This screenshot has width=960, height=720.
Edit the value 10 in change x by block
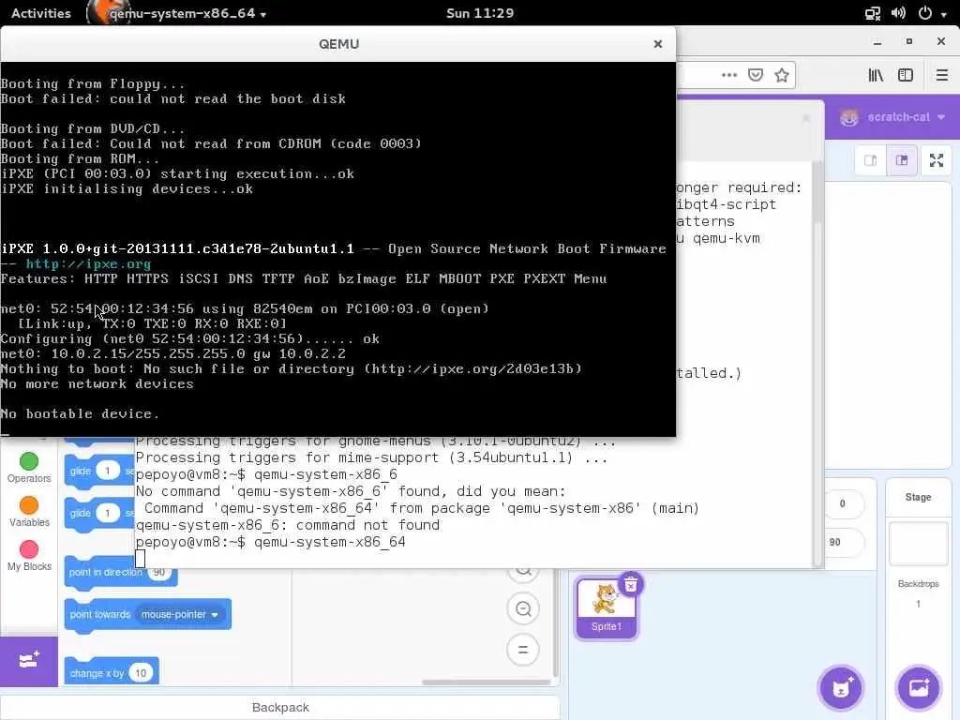click(141, 673)
